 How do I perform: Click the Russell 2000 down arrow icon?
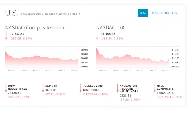pos(80,88)
